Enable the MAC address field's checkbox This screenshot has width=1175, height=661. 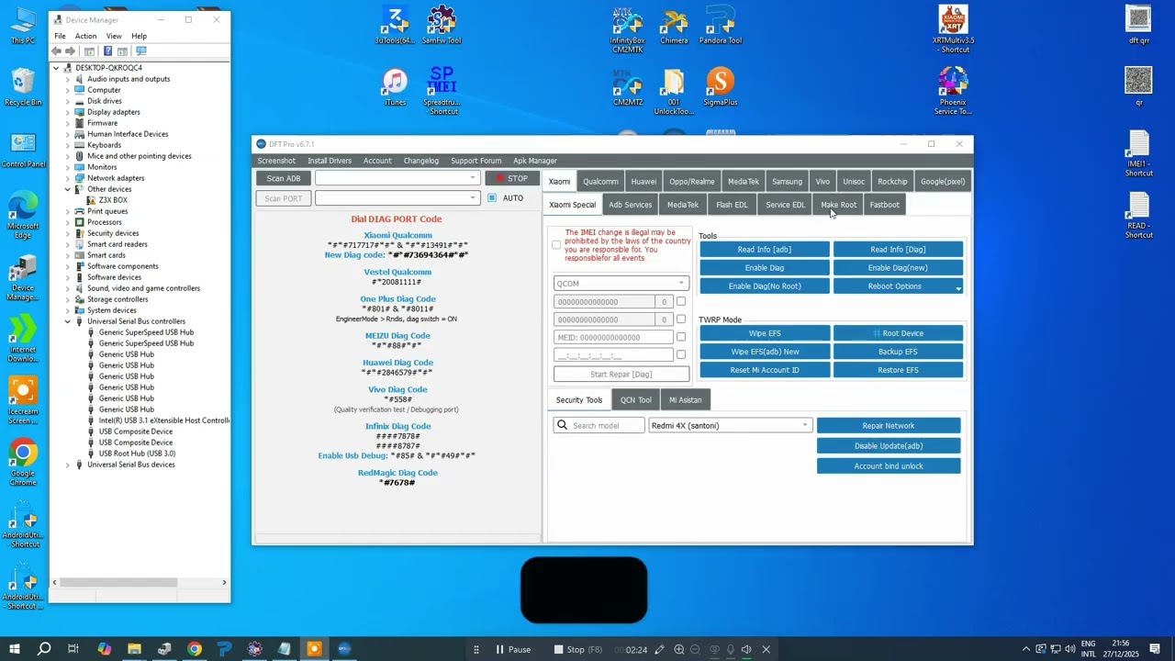pyautogui.click(x=680, y=354)
